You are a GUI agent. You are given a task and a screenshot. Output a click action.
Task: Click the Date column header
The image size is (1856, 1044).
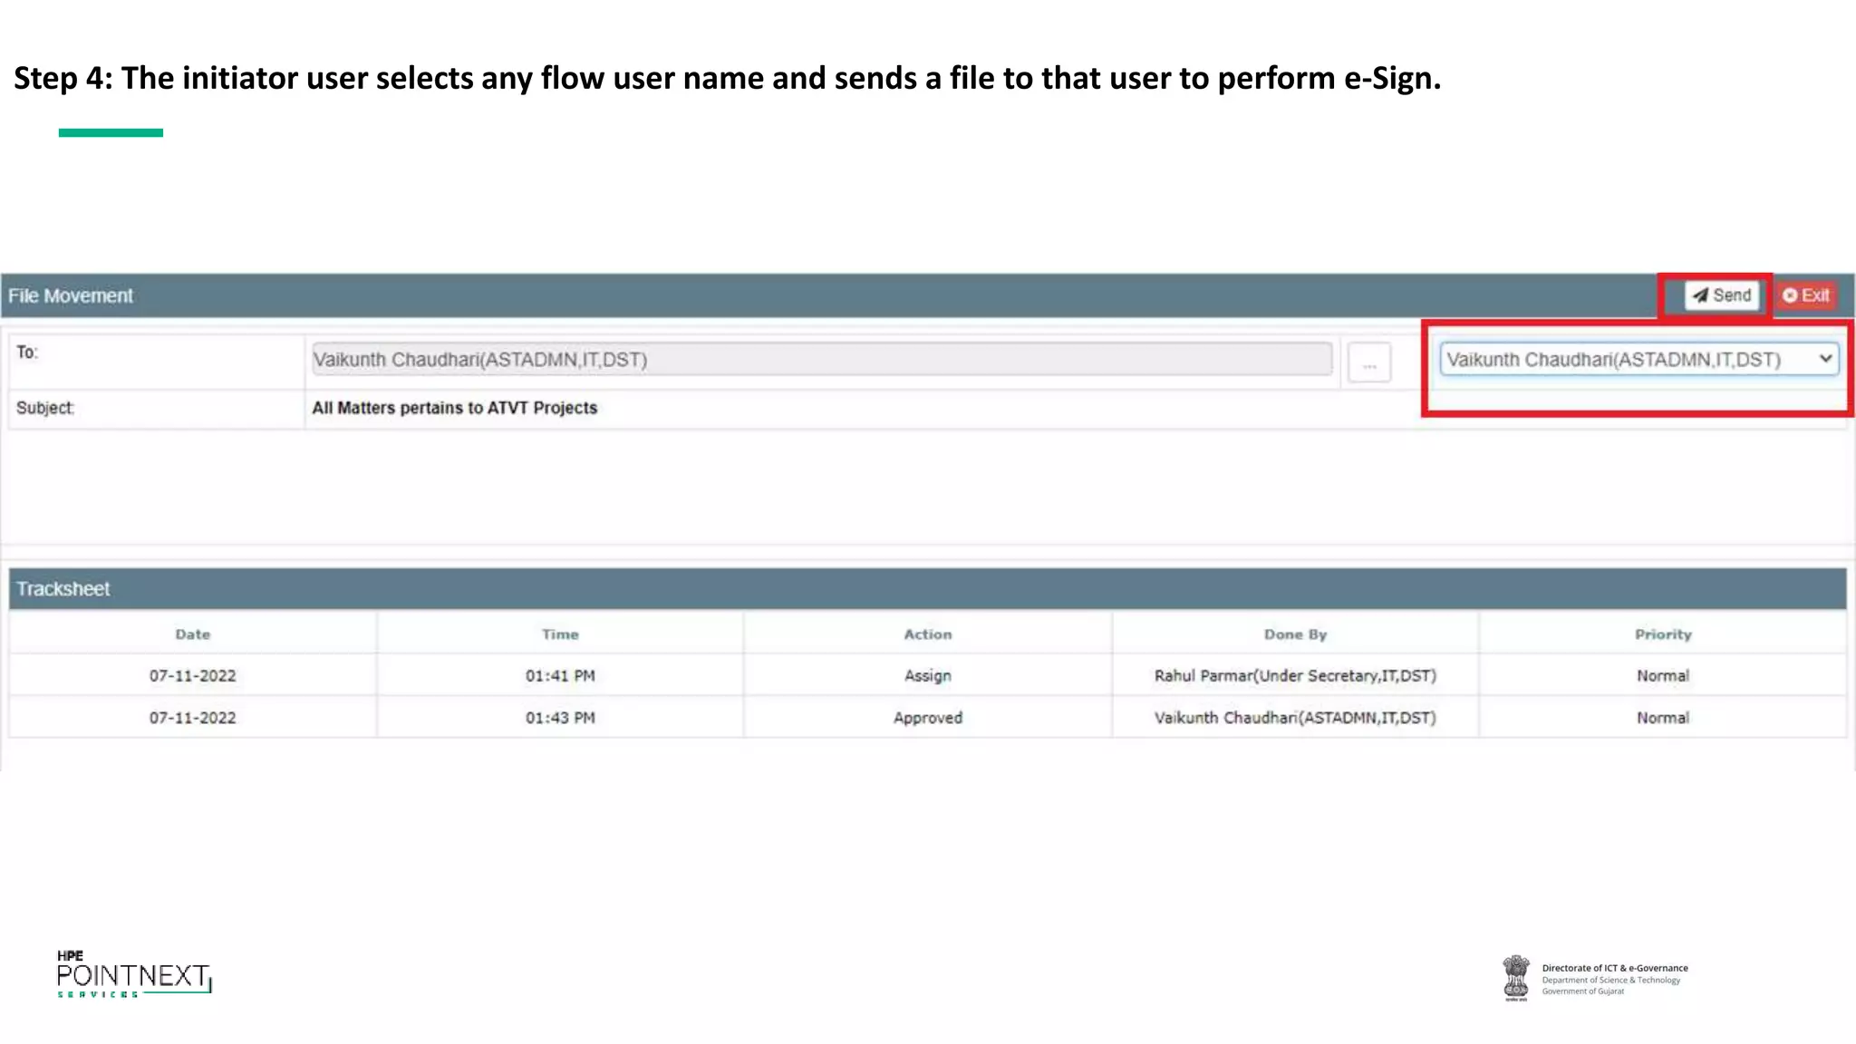pyautogui.click(x=192, y=634)
